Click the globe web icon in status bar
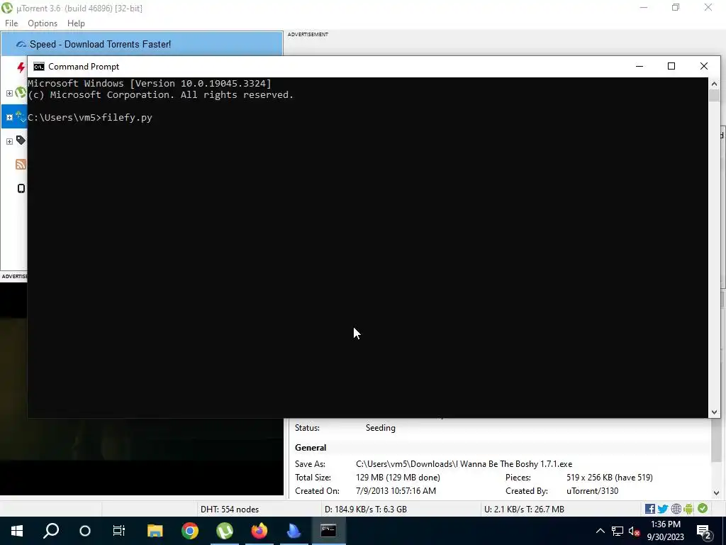The image size is (726, 545). pos(676,509)
